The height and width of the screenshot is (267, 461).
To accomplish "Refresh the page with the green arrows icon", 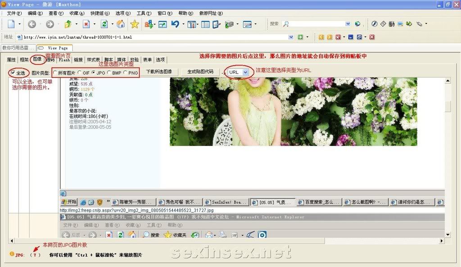I will tap(104, 24).
